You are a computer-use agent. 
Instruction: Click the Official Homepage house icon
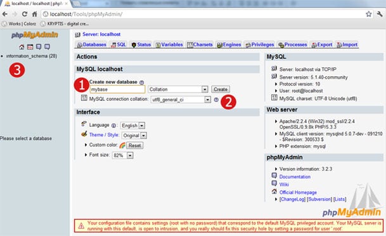tap(274, 191)
